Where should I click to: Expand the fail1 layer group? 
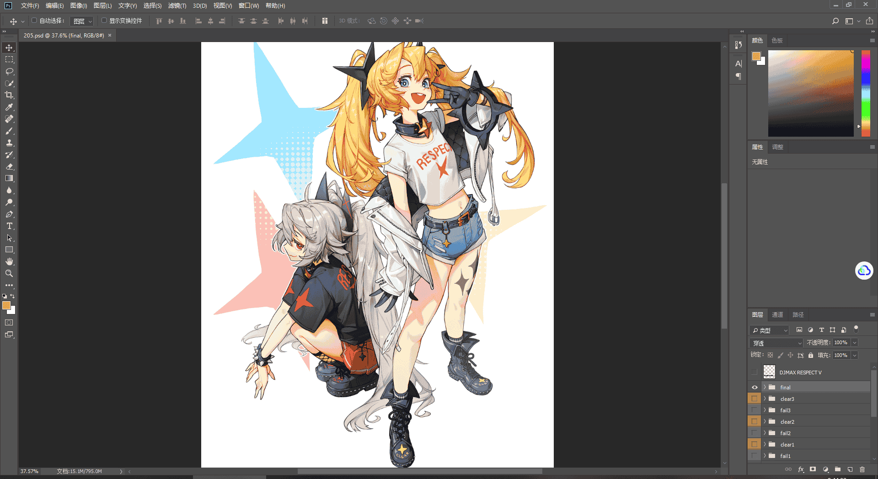[x=765, y=456]
